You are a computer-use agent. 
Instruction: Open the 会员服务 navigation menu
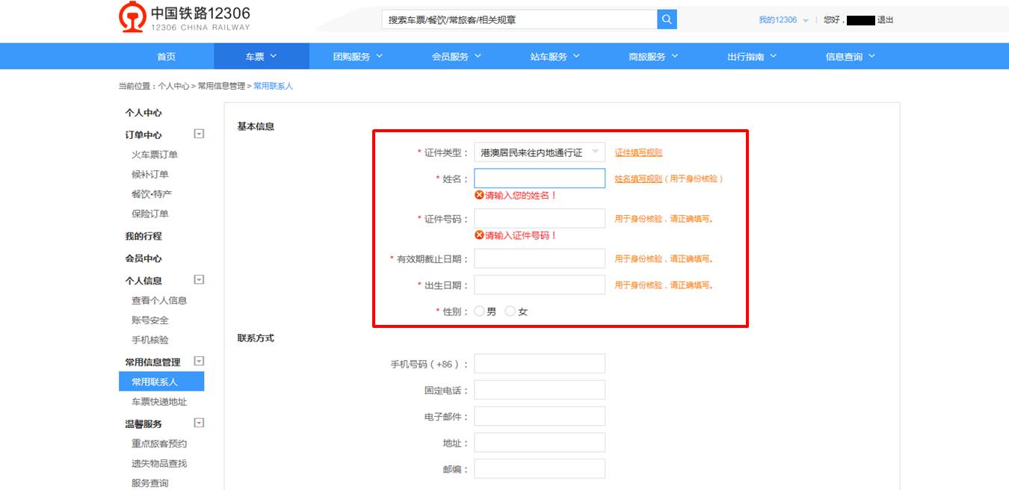coord(456,57)
